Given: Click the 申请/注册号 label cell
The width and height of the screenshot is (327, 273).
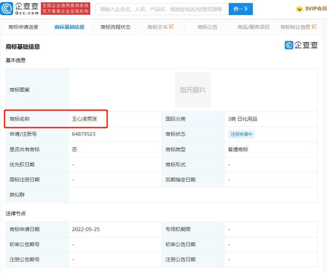Looking at the screenshot, I should pos(37,134).
